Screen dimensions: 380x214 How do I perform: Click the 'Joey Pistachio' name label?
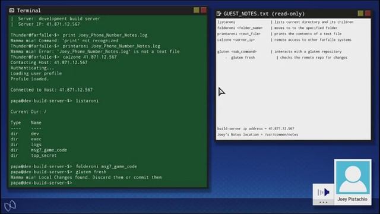click(352, 199)
